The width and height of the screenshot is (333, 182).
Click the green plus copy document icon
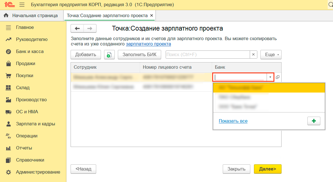click(x=109, y=55)
